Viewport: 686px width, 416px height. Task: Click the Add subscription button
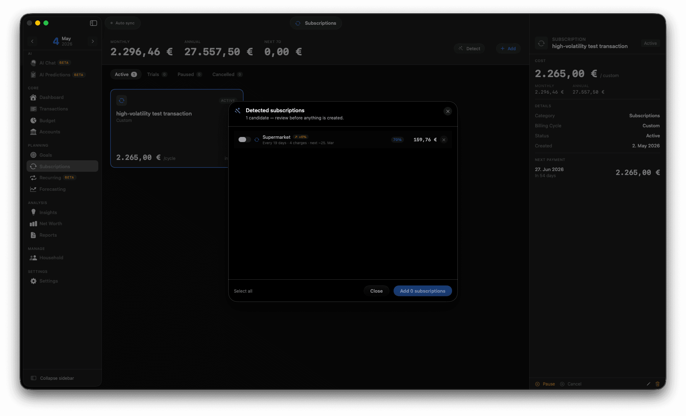pyautogui.click(x=508, y=48)
